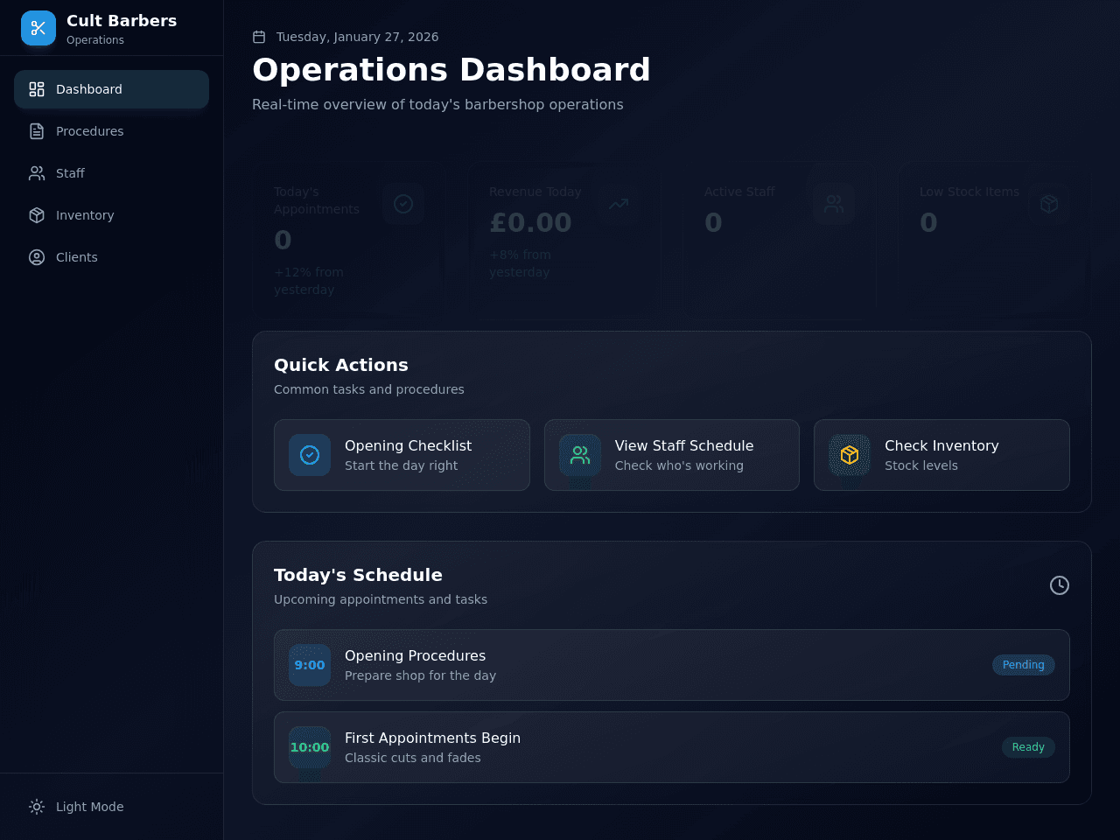Click the Procedures document icon
The height and width of the screenshot is (840, 1120).
[37, 131]
